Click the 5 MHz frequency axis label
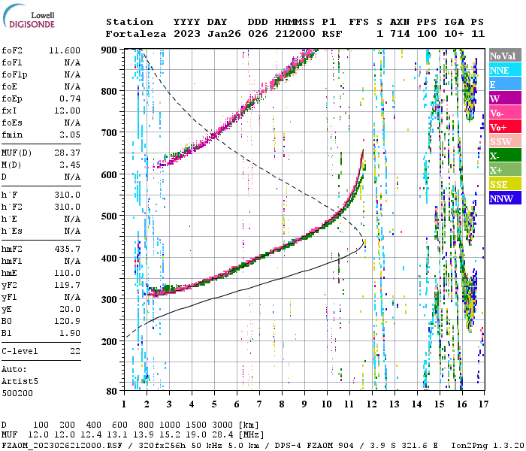Image resolution: width=526 pixels, height=451 pixels. 214,404
